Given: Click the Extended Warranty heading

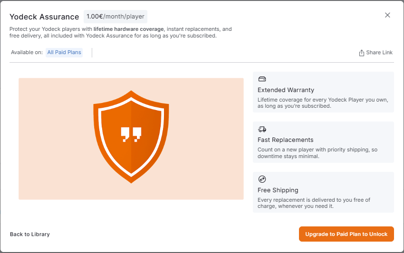Looking at the screenshot, I should [286, 90].
